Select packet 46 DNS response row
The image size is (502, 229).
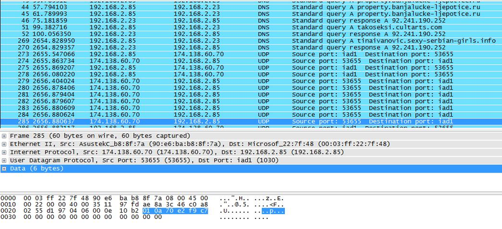[251, 21]
